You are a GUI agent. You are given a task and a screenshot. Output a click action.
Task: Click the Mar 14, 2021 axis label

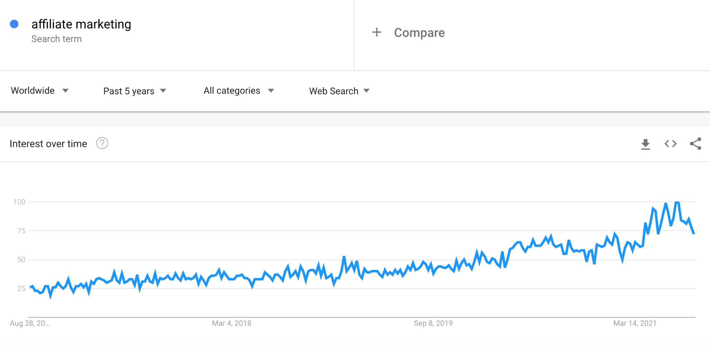point(635,323)
